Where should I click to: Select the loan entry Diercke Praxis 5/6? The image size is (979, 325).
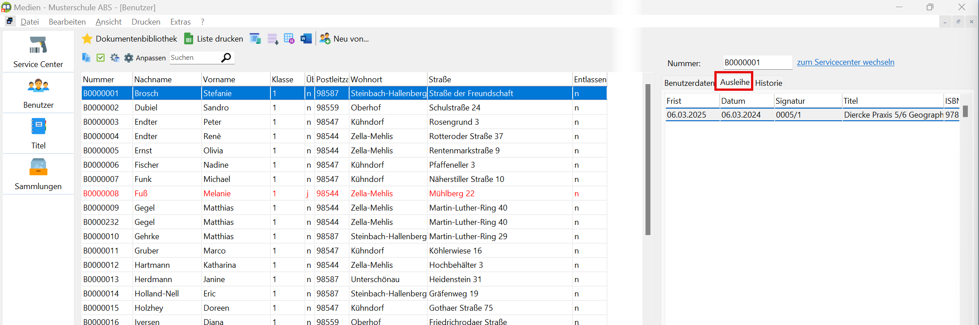(x=812, y=115)
